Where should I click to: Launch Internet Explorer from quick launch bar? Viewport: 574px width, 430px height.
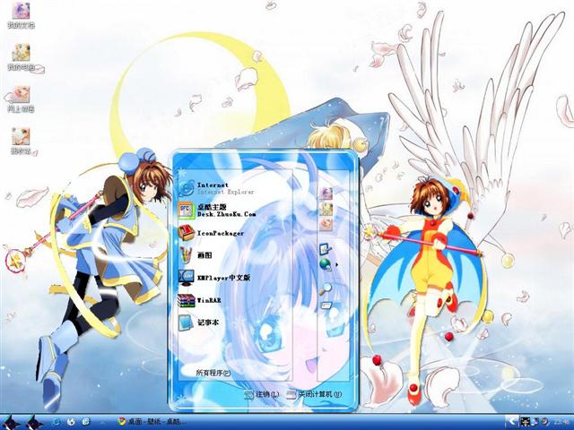(x=57, y=422)
